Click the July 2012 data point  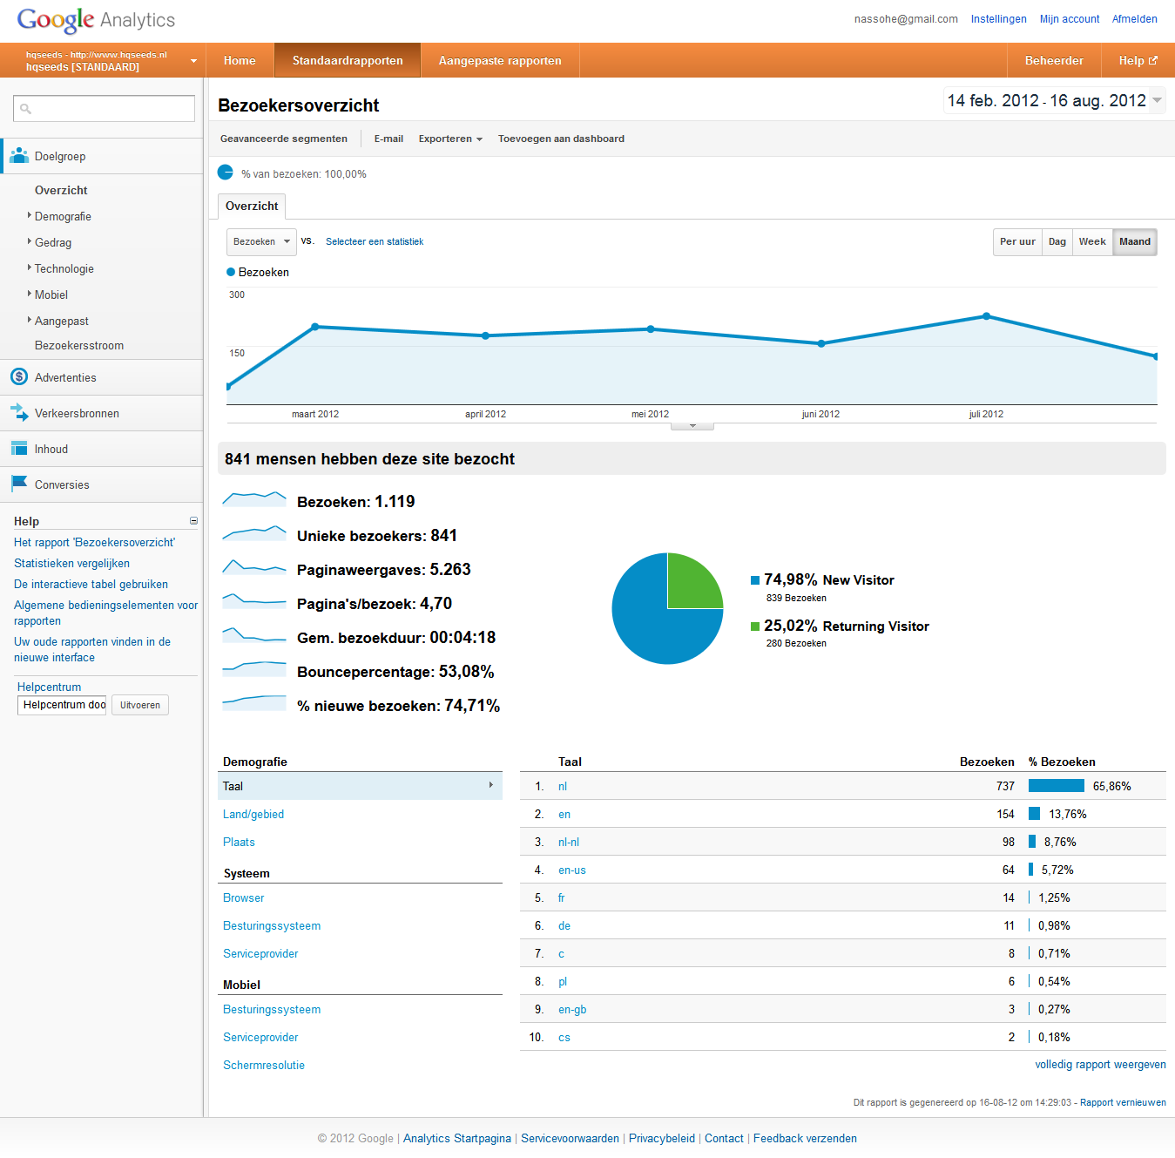point(986,316)
